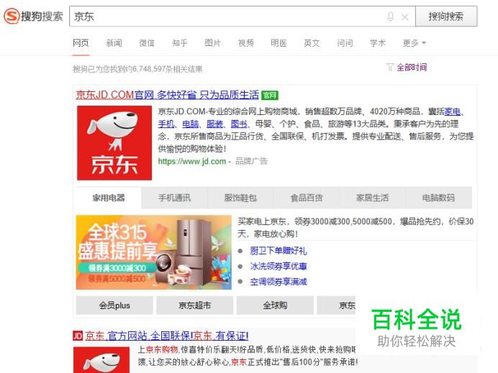The width and height of the screenshot is (498, 373).
Task: Click the Sogou logo icon
Action: pyautogui.click(x=12, y=17)
